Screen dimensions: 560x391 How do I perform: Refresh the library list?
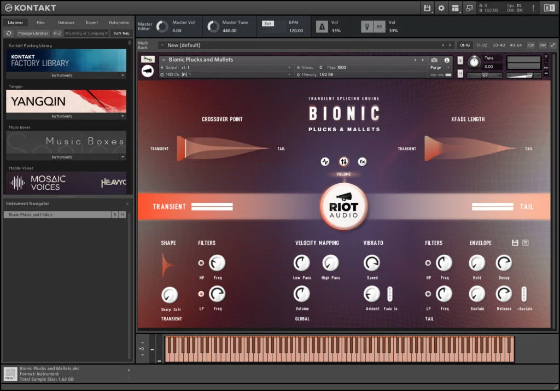(9, 33)
